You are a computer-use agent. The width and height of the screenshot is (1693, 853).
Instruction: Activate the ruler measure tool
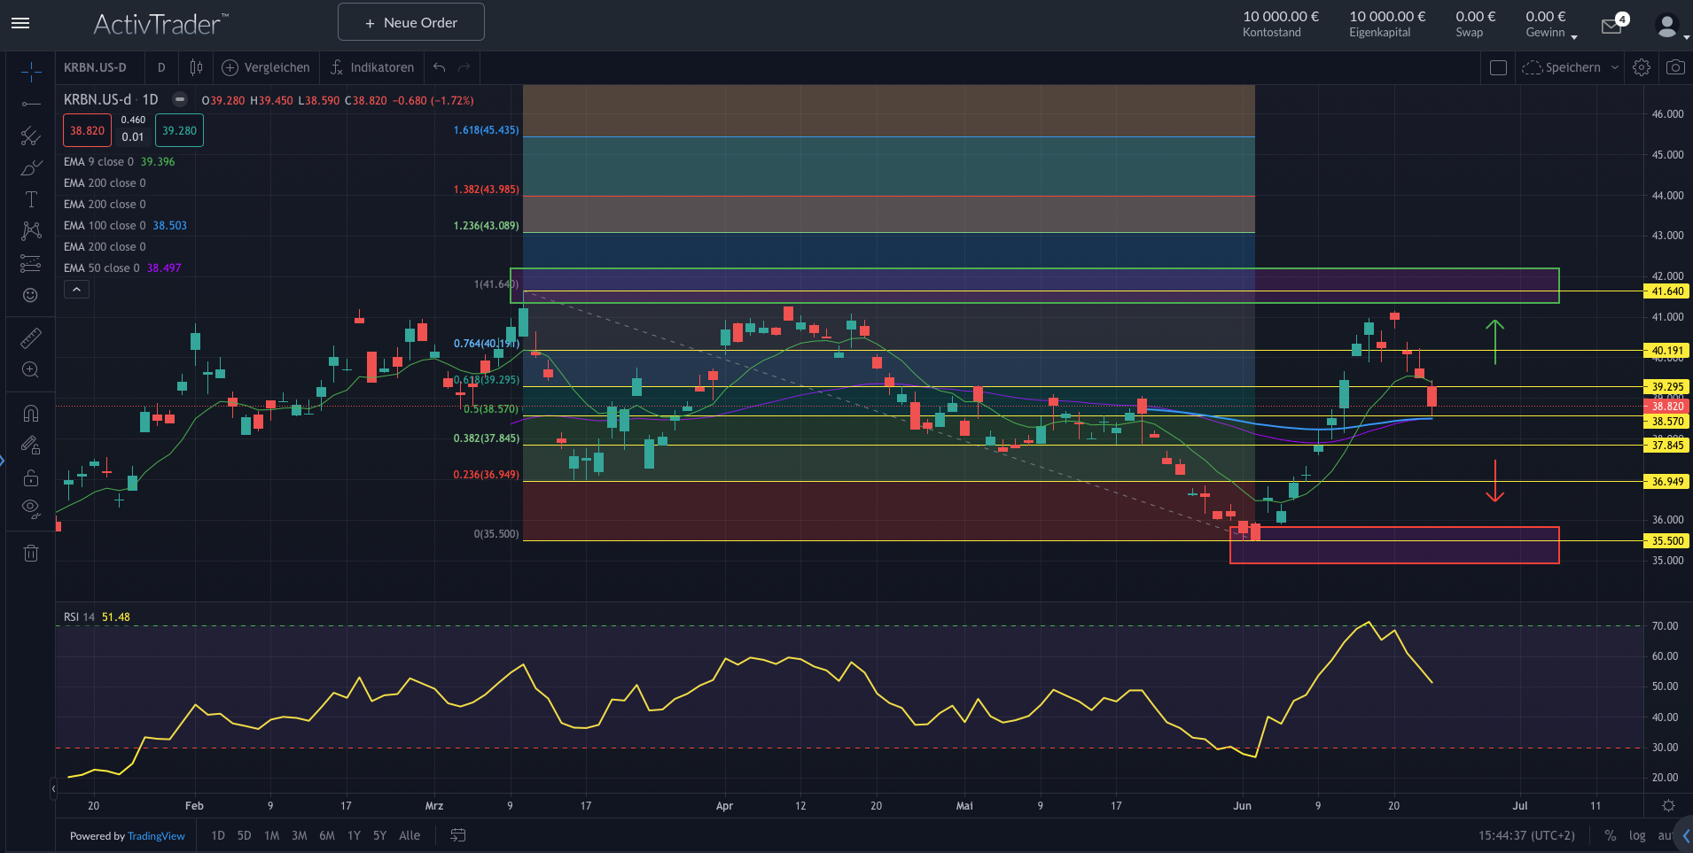pyautogui.click(x=31, y=338)
